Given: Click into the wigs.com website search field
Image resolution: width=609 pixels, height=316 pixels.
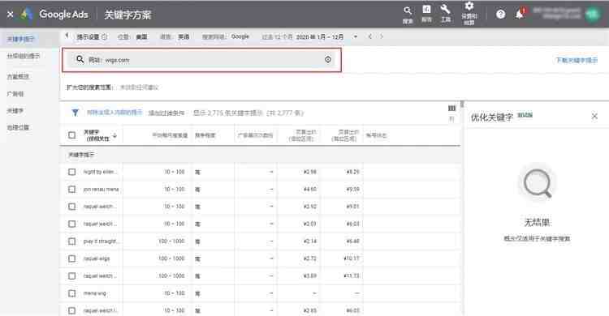Looking at the screenshot, I should tap(202, 60).
